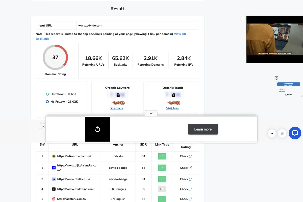Click Visit here under Organic Traffic

[172, 108]
